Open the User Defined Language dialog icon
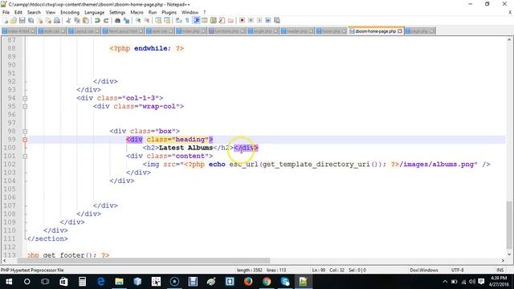Image resolution: width=514 pixels, height=289 pixels. [x=205, y=20]
